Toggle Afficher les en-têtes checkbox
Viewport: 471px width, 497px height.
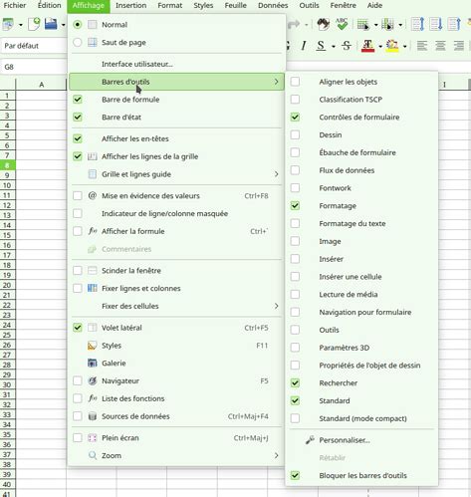coord(78,138)
